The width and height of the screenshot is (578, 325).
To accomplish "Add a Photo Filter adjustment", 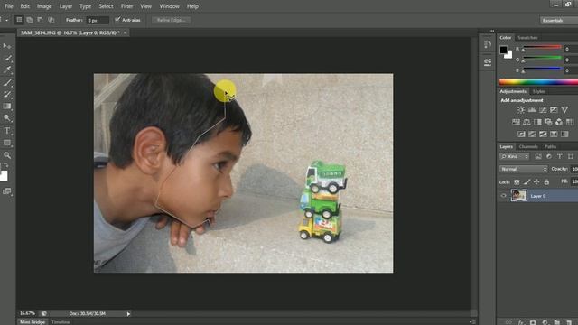I will coord(548,122).
